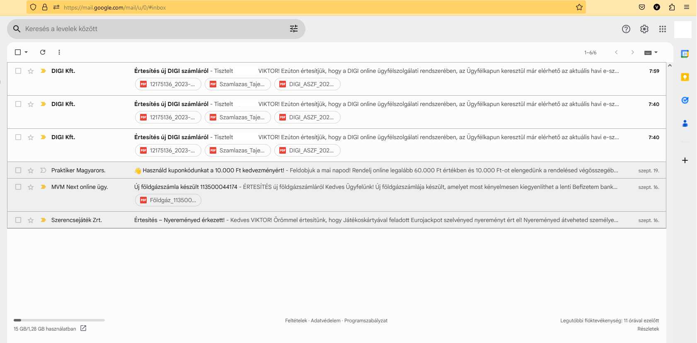Open Nyereményed érkezett! email
Screen dimensions: 697x343
coord(179,220)
